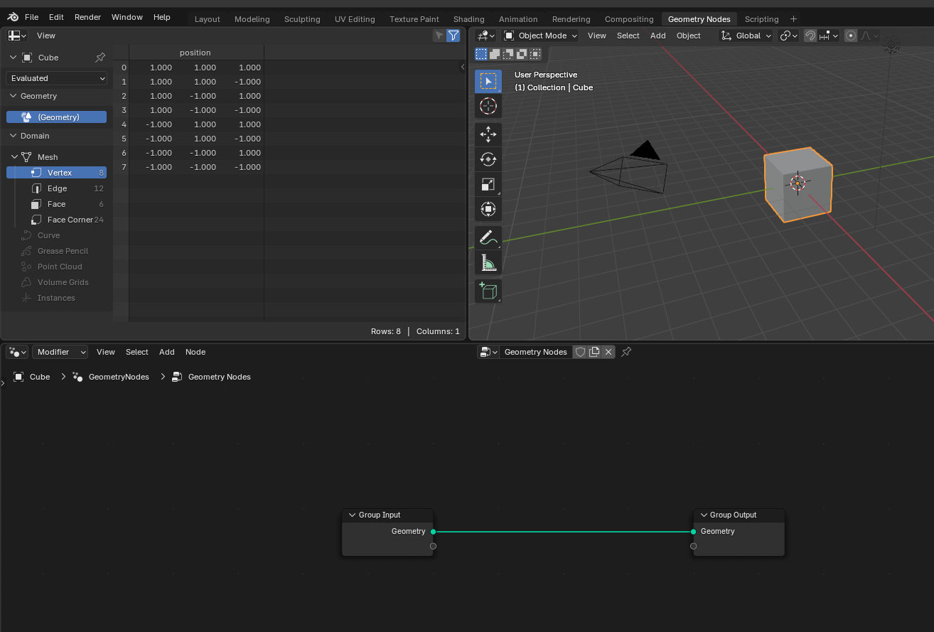
Task: Click the Add menu in node editor
Action: point(166,352)
